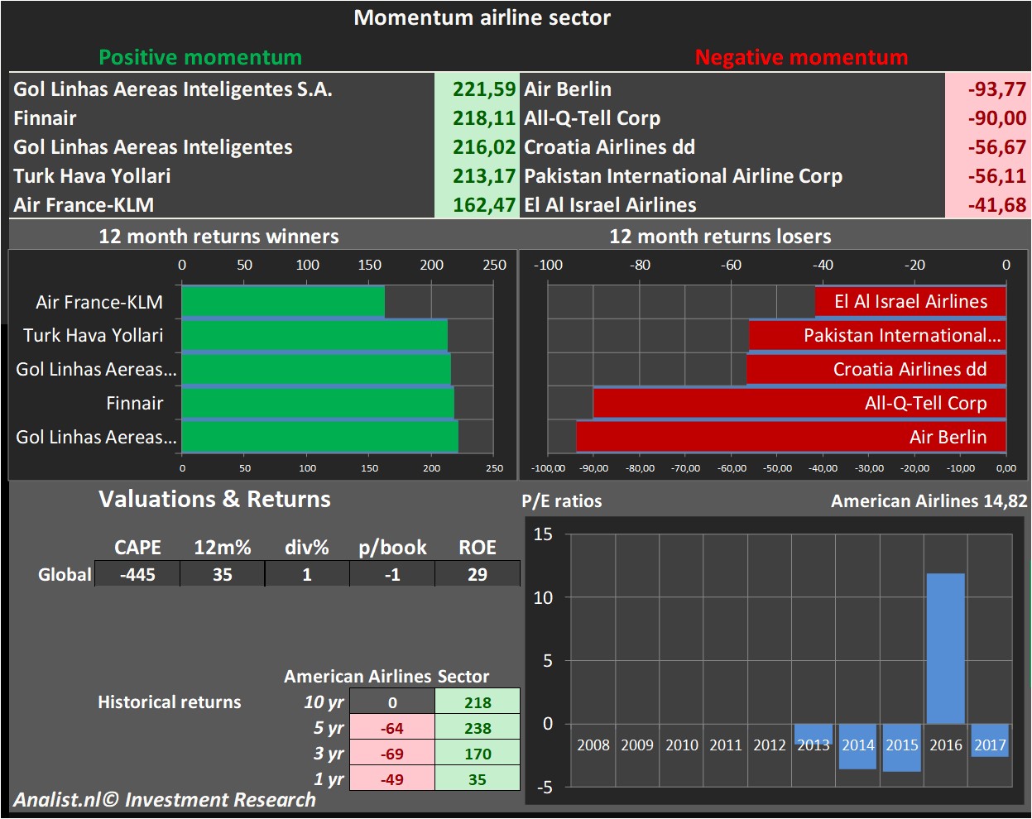Click the red "Pakistan International..." bar in losers chart

click(877, 336)
